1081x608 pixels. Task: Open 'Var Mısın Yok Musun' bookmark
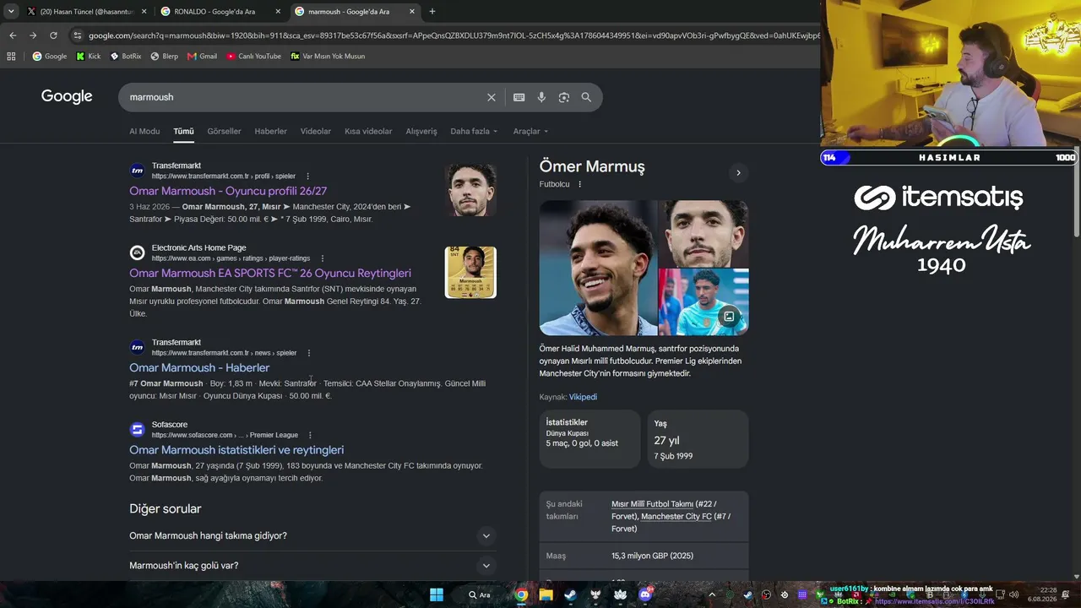pyautogui.click(x=328, y=57)
